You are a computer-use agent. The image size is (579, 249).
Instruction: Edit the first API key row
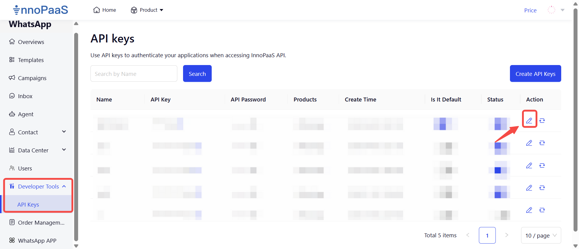529,121
